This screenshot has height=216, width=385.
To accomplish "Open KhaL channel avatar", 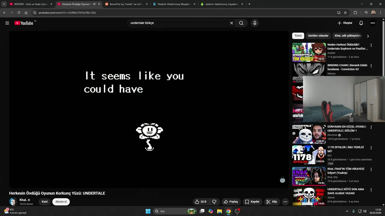I will [13, 202].
